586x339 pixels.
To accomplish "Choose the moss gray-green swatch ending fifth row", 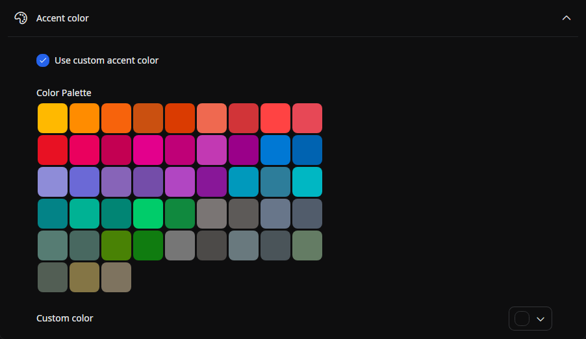I will 307,245.
